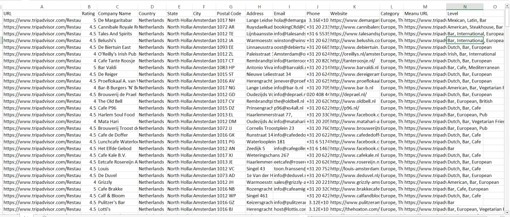The height and width of the screenshot is (217, 510).
Task: Select column A header
Action: (42, 6)
